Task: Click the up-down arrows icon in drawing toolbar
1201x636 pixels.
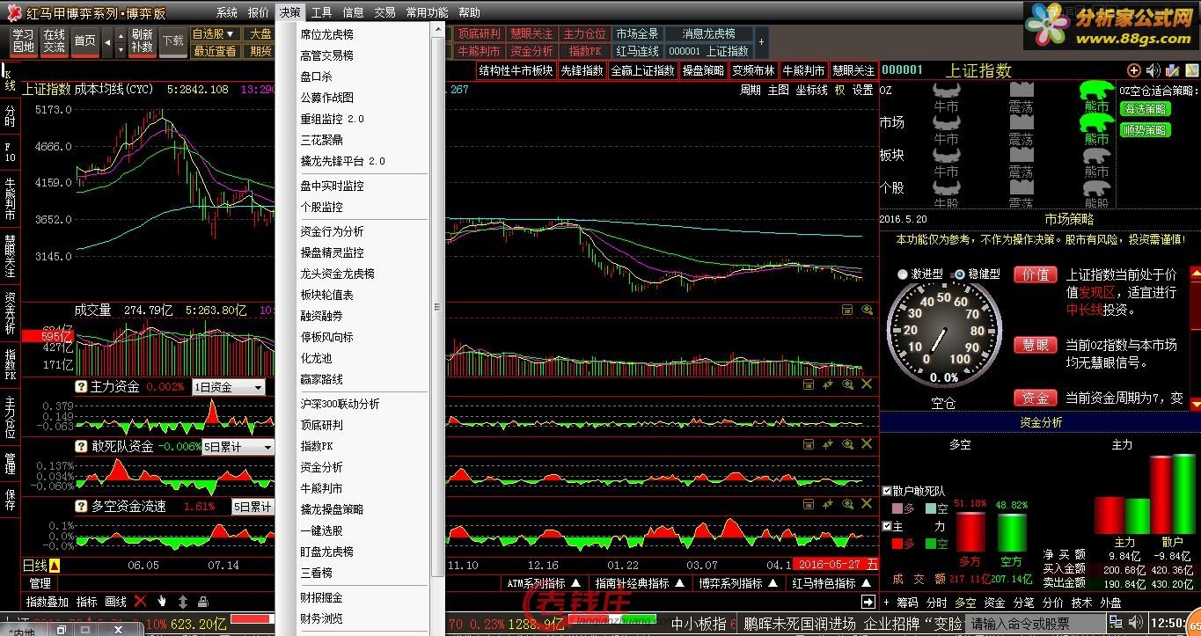Action: pos(183,602)
